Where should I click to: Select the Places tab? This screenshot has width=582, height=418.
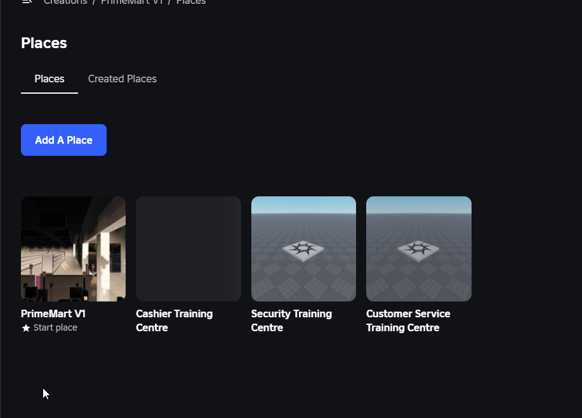pyautogui.click(x=50, y=79)
